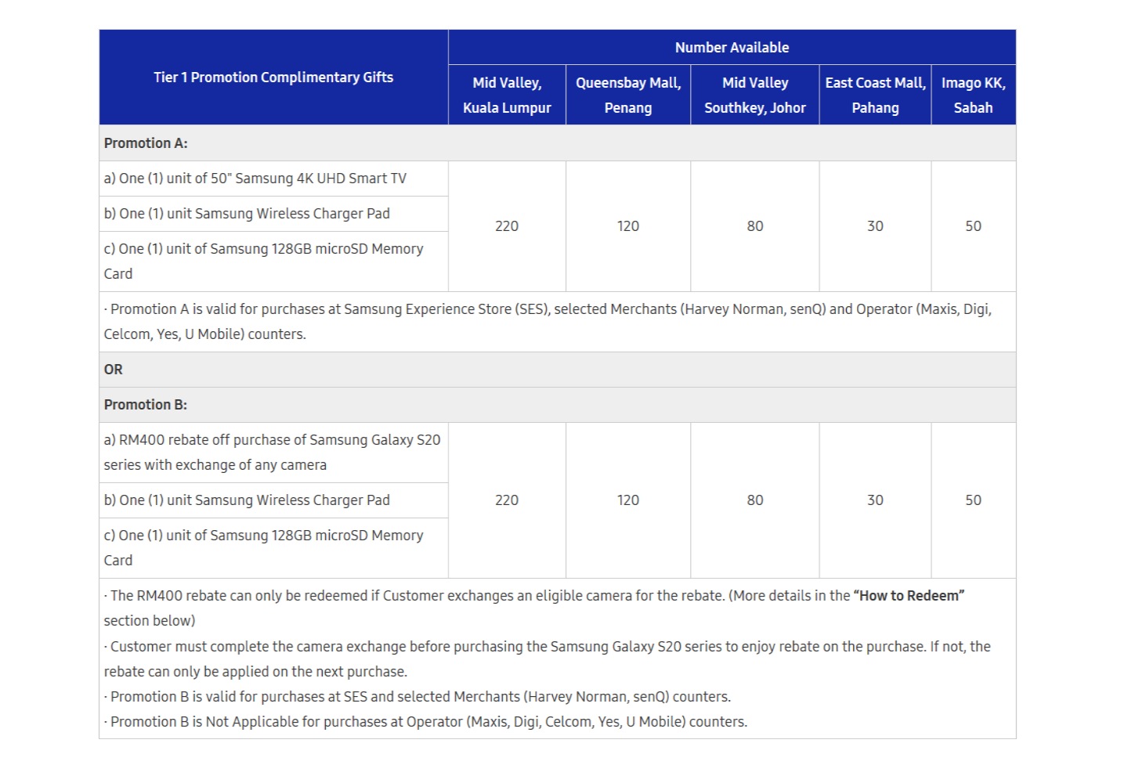The width and height of the screenshot is (1128, 783).
Task: Click Promotion B value 120 for Penang
Action: coord(628,500)
